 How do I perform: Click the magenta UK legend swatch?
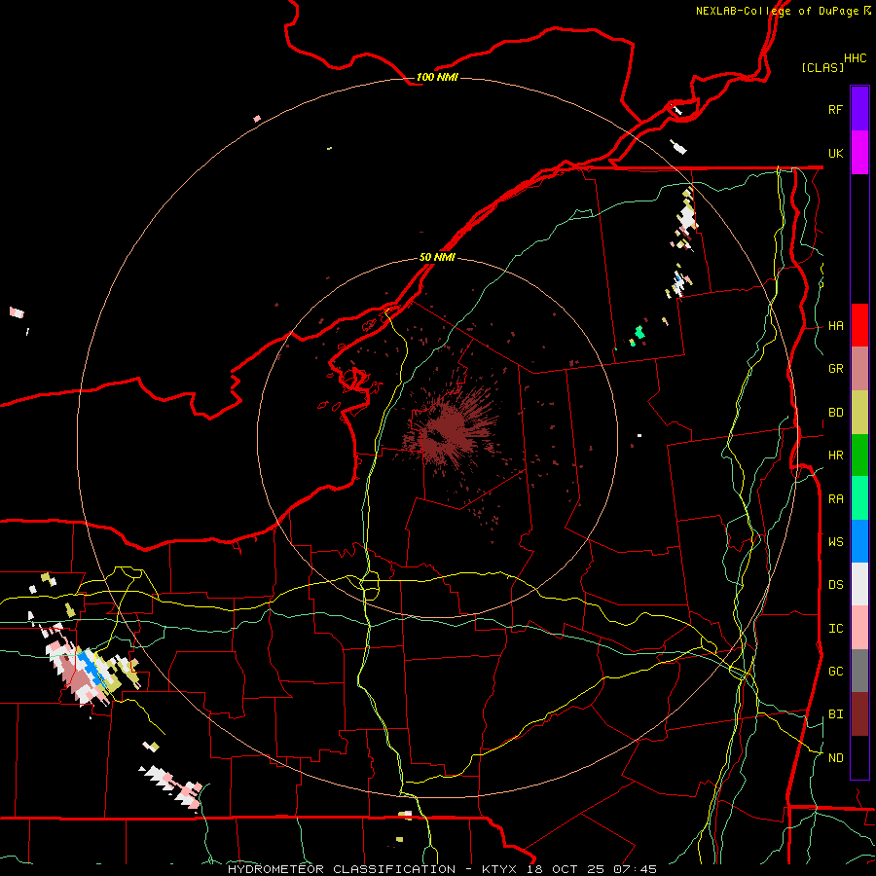(x=859, y=153)
